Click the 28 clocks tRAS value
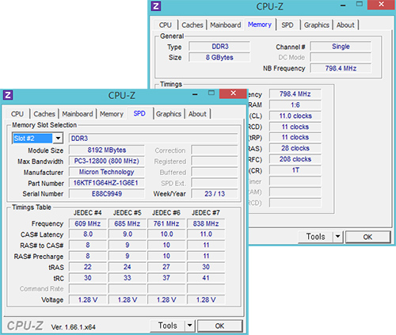The height and width of the screenshot is (335, 396). tap(295, 148)
